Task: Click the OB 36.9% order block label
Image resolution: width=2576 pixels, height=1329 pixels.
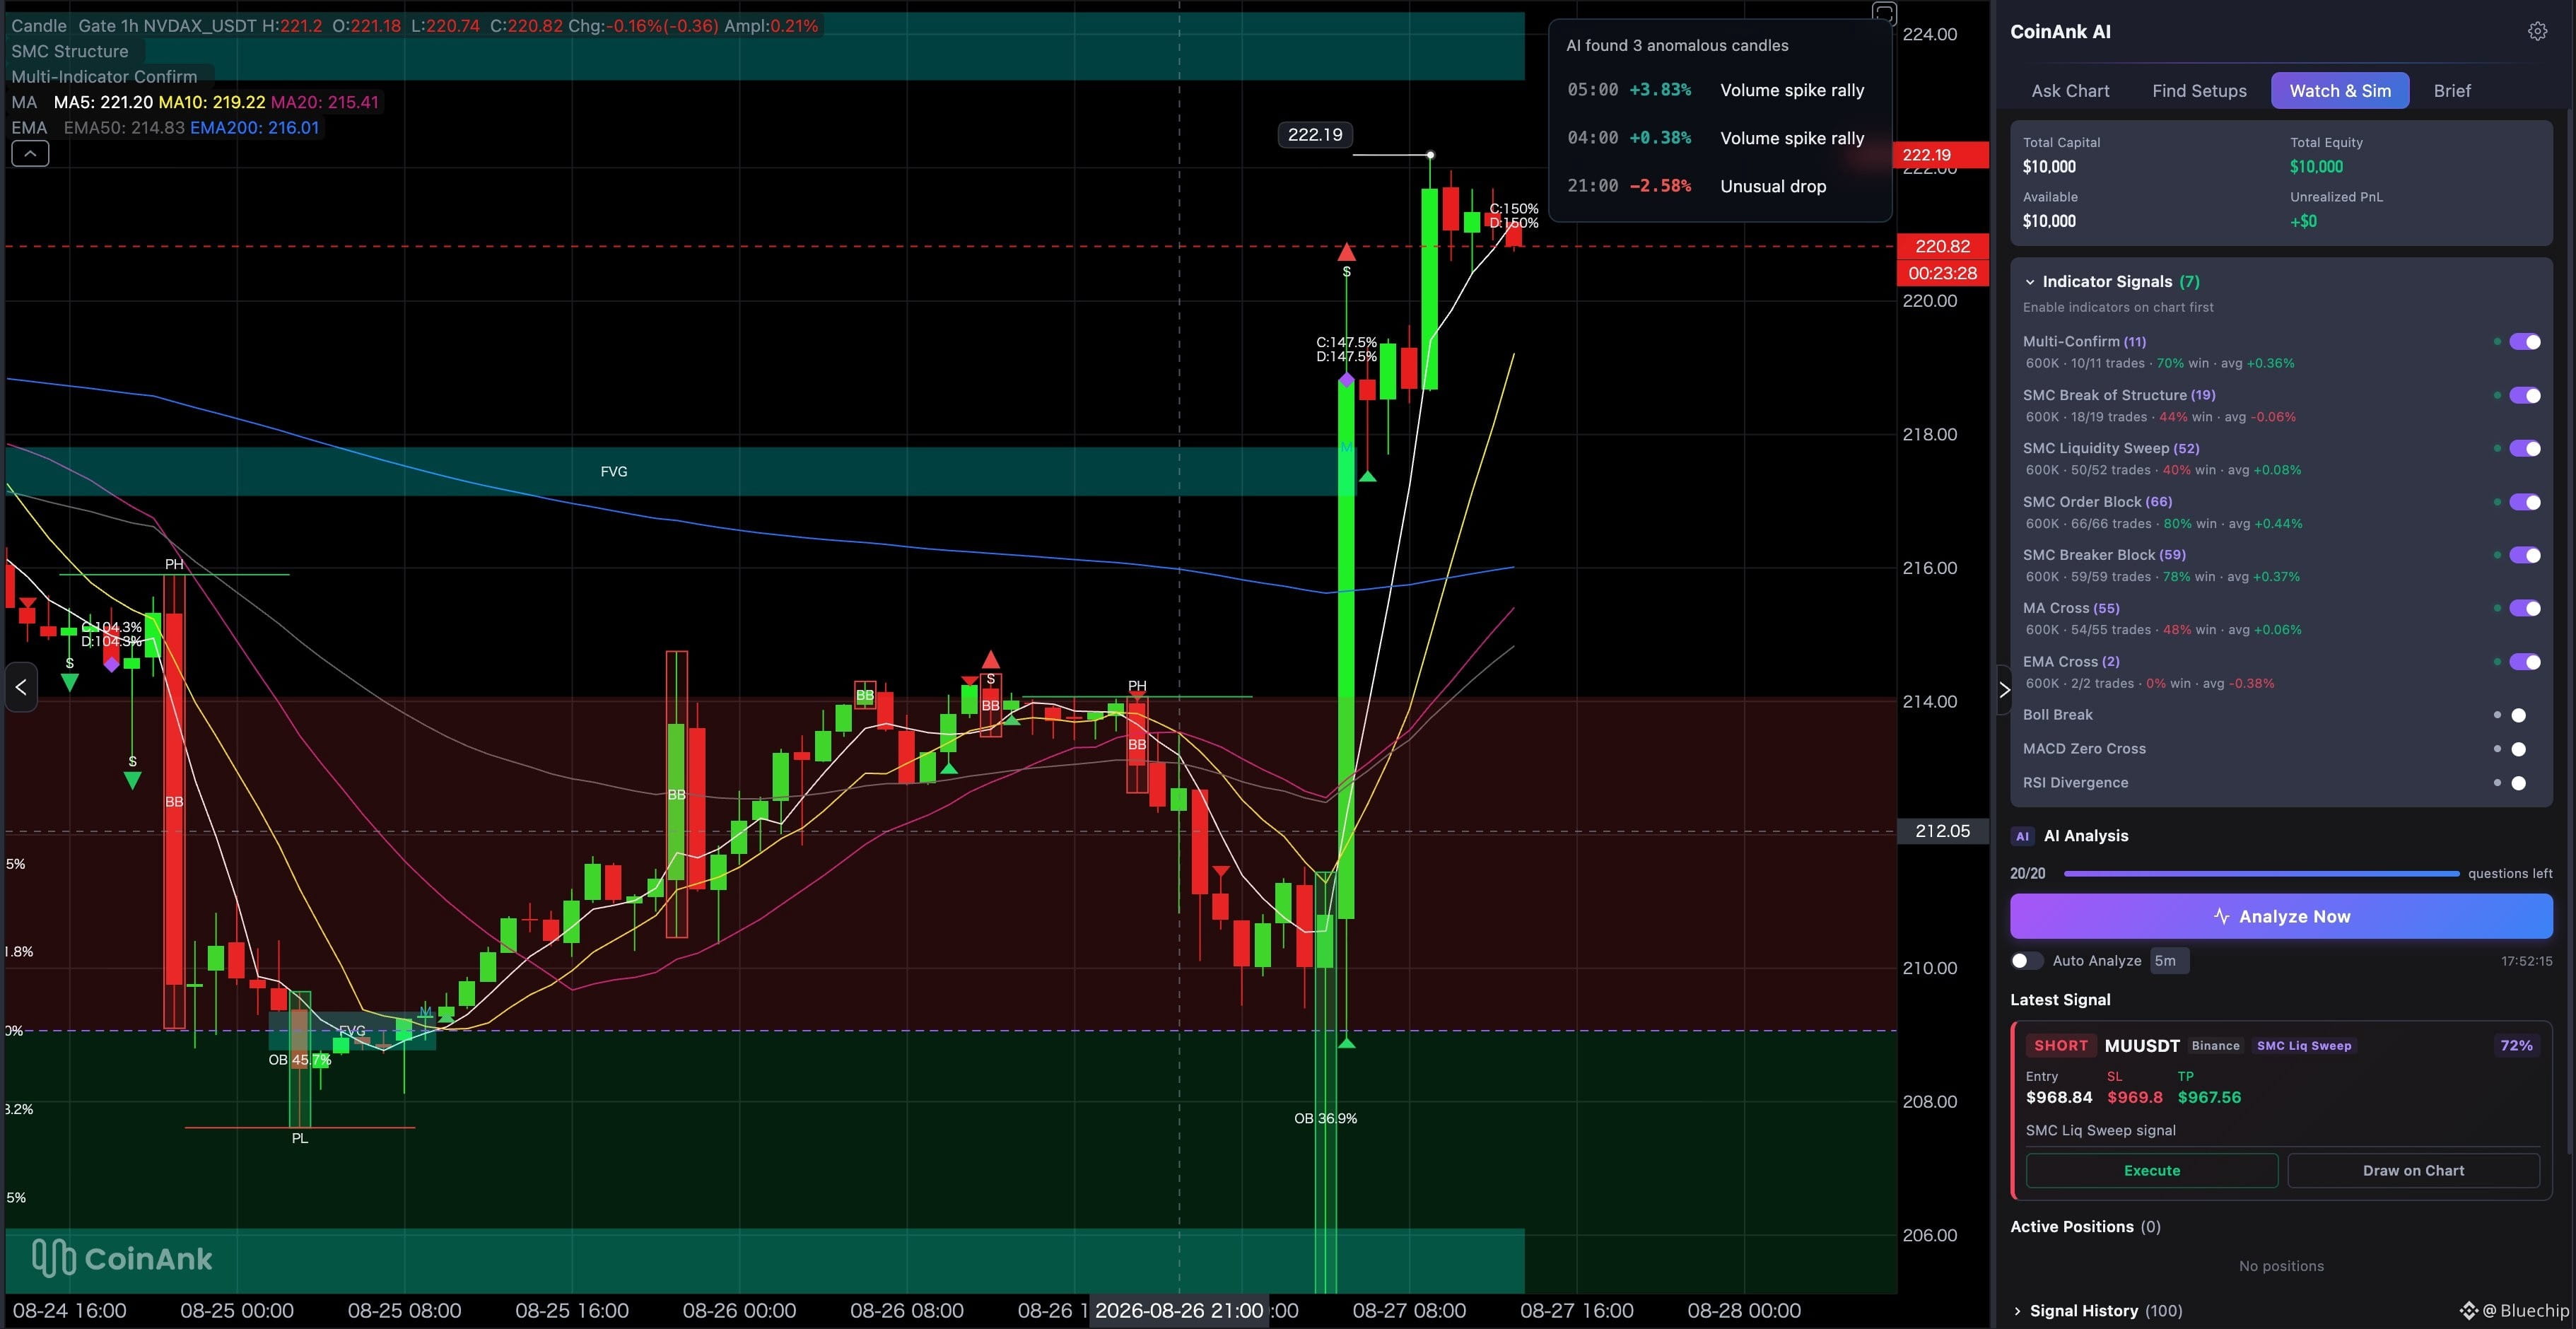Action: pos(1325,1119)
